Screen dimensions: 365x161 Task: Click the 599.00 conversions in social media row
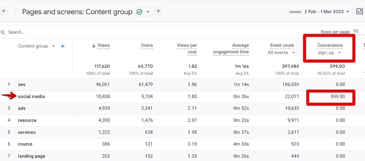click(338, 96)
